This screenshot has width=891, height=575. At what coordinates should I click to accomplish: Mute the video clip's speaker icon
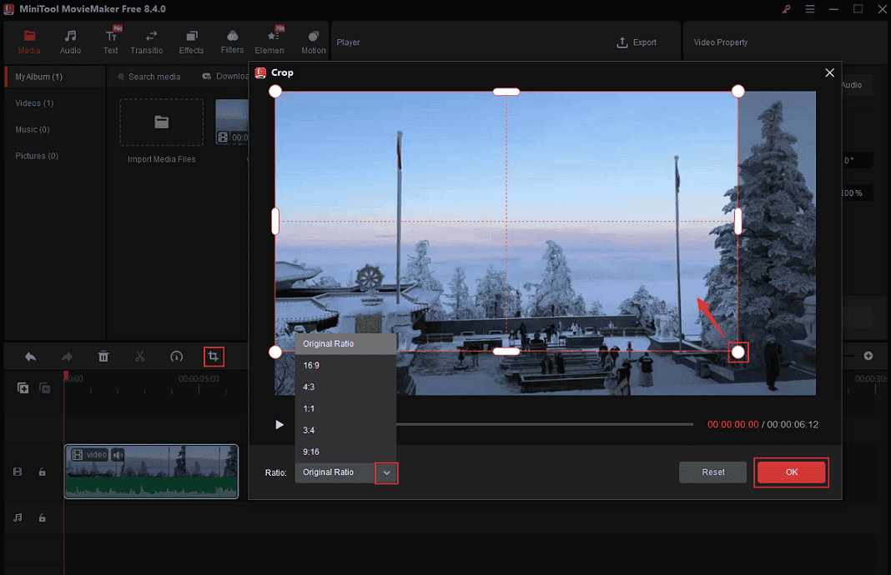click(x=117, y=454)
